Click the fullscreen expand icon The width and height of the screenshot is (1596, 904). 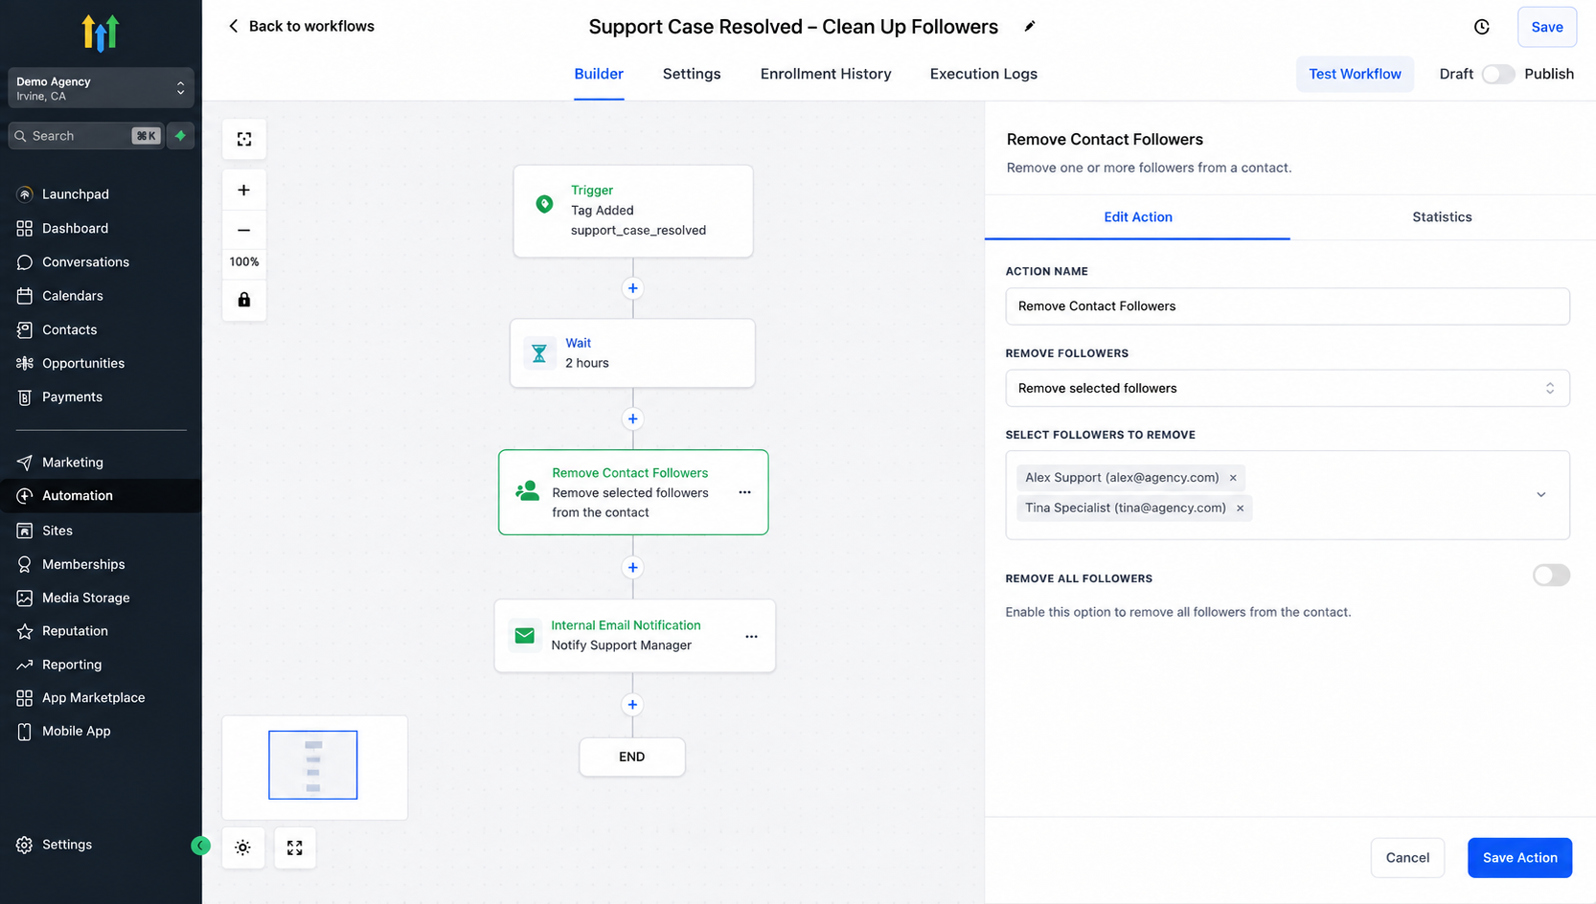[295, 847]
